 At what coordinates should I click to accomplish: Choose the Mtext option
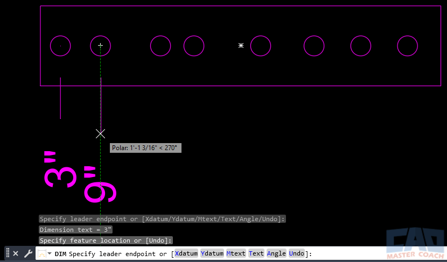(x=236, y=253)
